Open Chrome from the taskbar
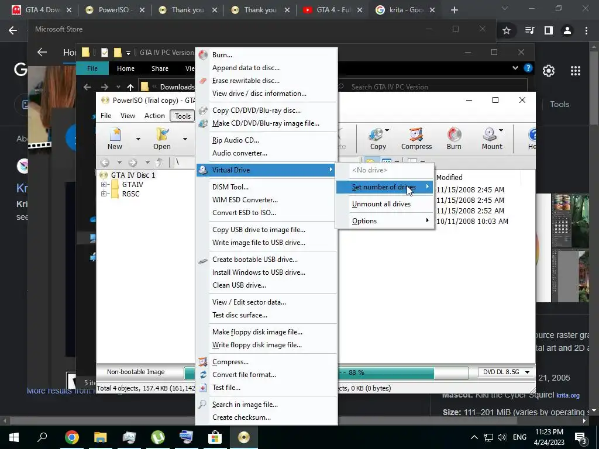 click(71, 437)
